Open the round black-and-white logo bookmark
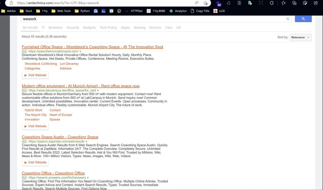The image size is (323, 190). click(119, 11)
